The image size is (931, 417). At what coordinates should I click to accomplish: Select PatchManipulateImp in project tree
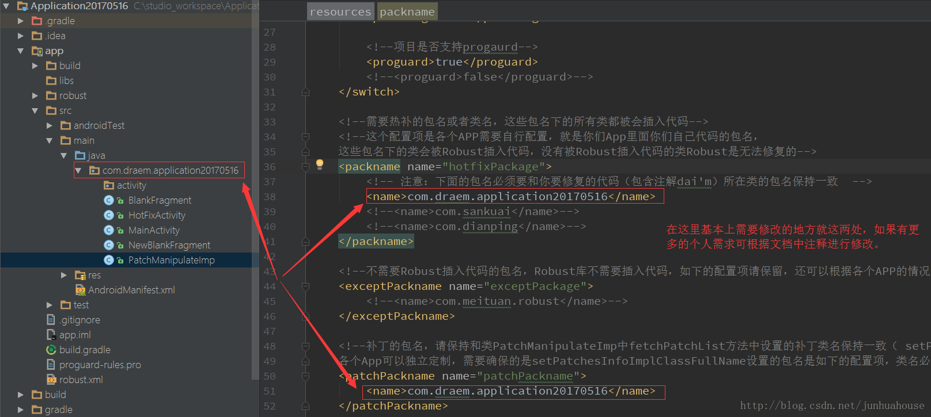(x=172, y=260)
